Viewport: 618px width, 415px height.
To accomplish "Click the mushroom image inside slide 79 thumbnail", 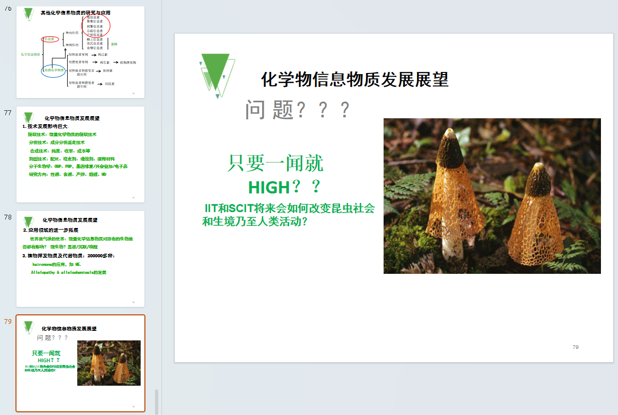I will [x=109, y=363].
